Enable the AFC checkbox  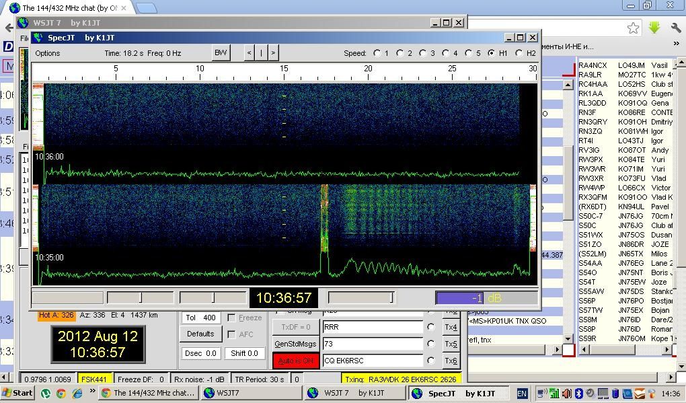coord(232,334)
